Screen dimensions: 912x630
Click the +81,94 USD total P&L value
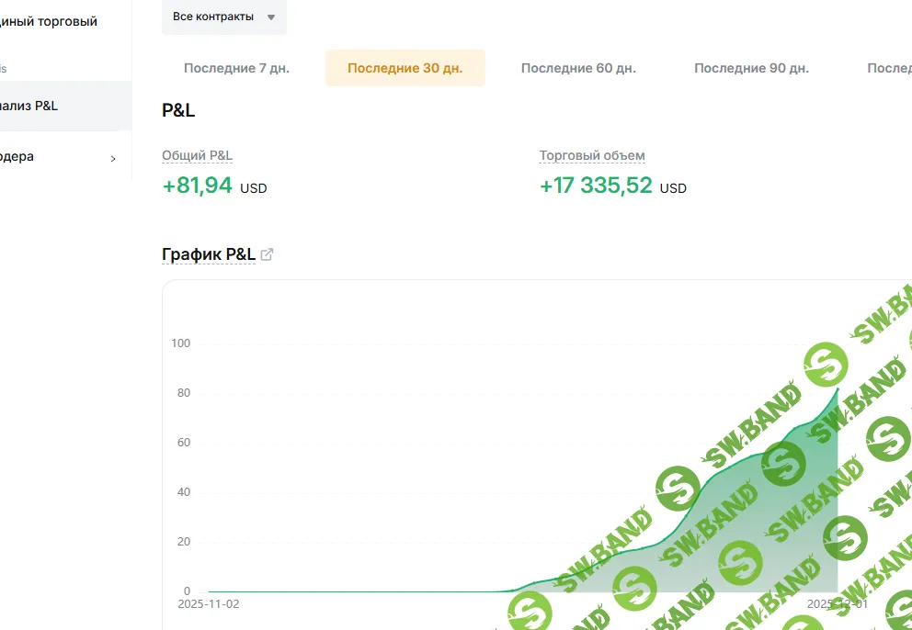click(214, 186)
